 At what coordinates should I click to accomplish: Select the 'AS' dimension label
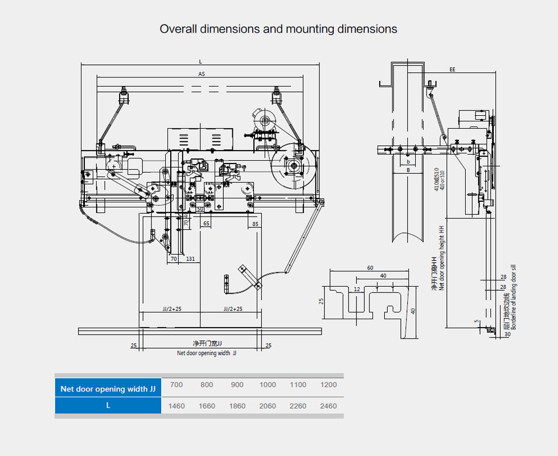(201, 74)
